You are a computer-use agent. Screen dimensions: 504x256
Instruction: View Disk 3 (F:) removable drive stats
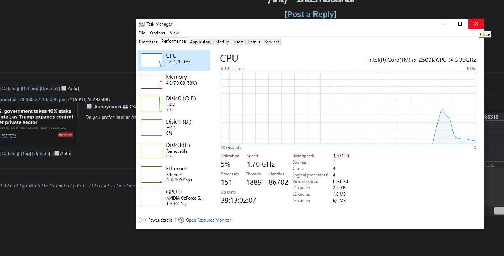coord(174,151)
